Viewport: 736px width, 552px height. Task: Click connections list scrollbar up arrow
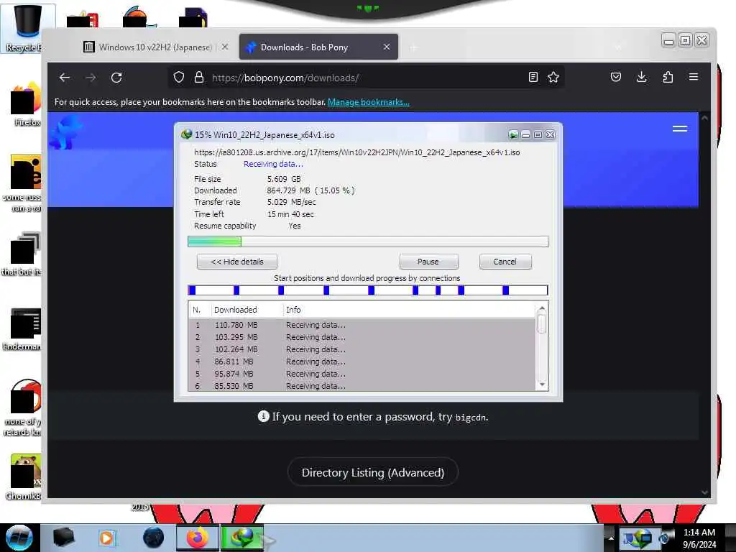(x=542, y=308)
